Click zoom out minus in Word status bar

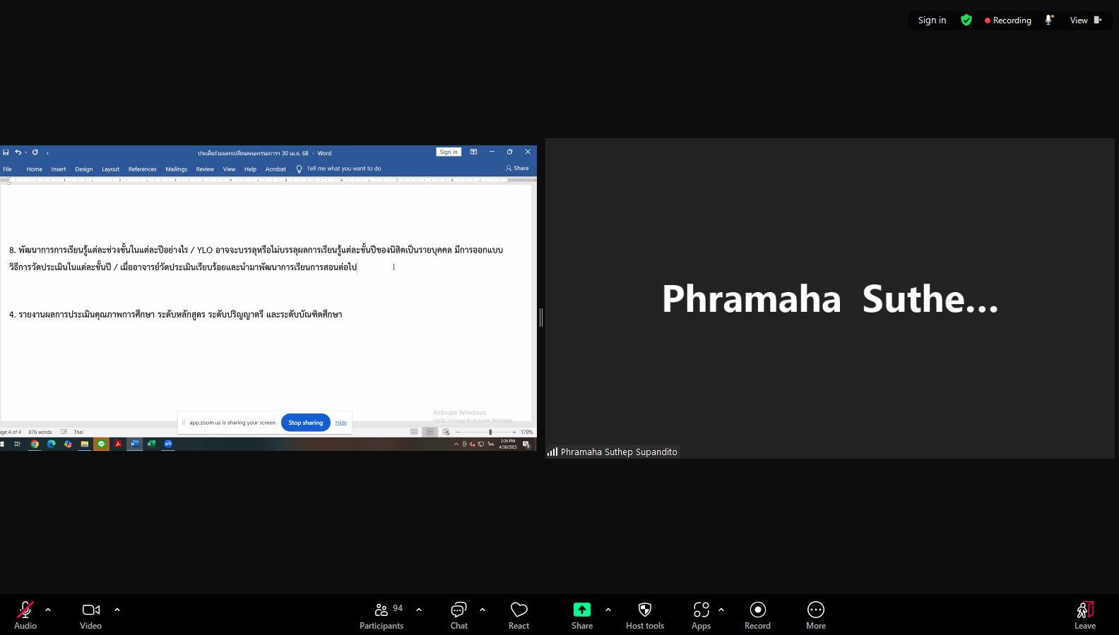click(x=458, y=432)
